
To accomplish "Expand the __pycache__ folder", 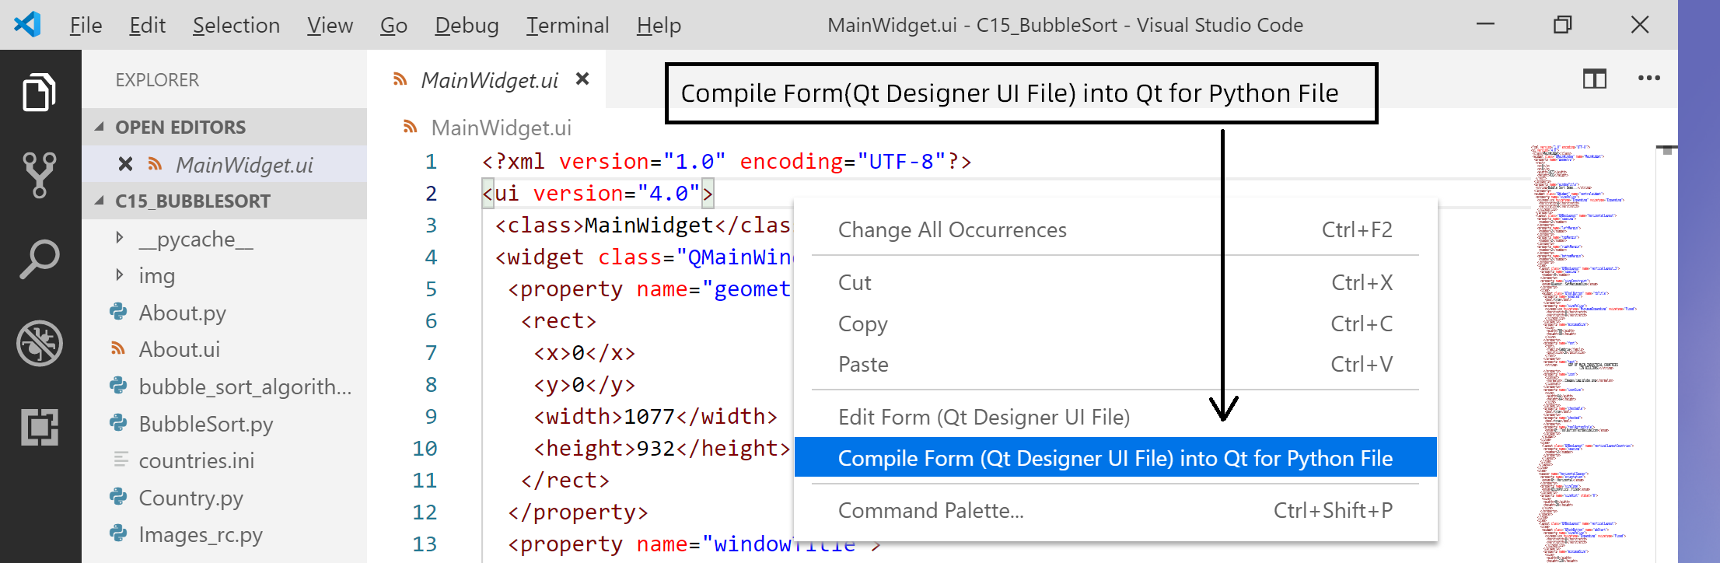I will [119, 237].
